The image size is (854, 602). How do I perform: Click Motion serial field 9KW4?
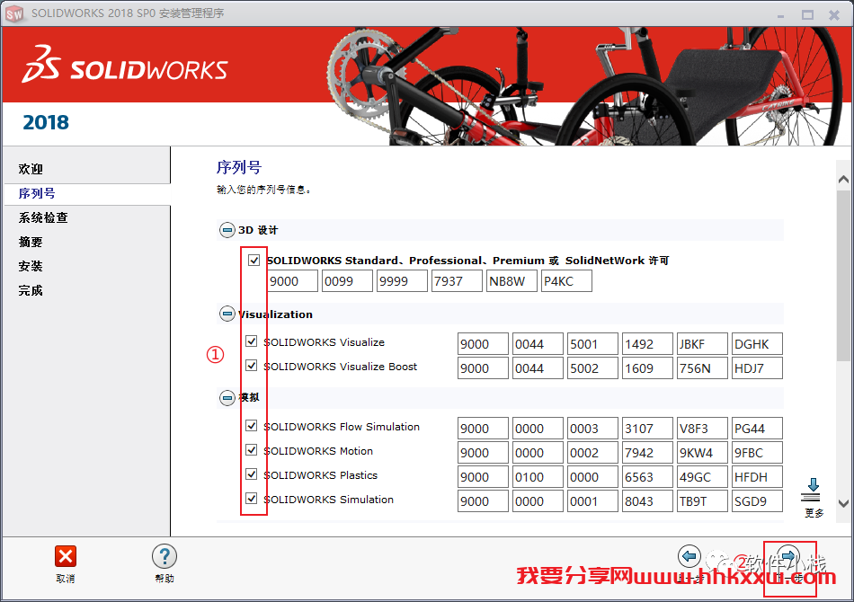pos(703,452)
